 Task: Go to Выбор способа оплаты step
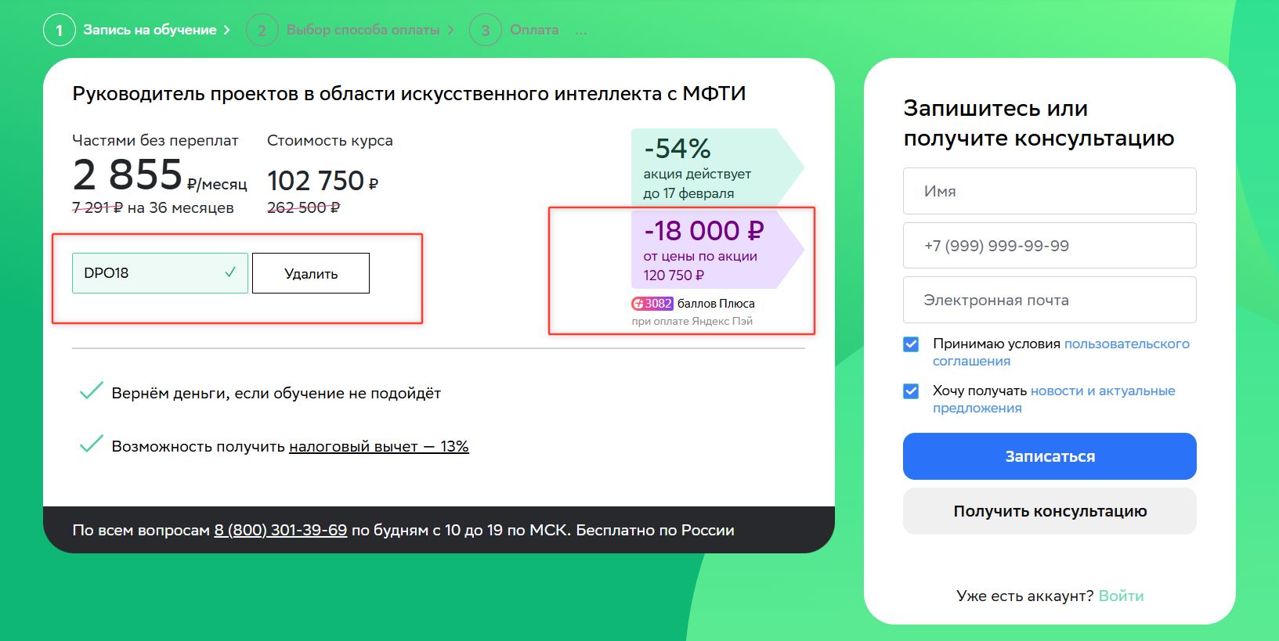point(363,30)
